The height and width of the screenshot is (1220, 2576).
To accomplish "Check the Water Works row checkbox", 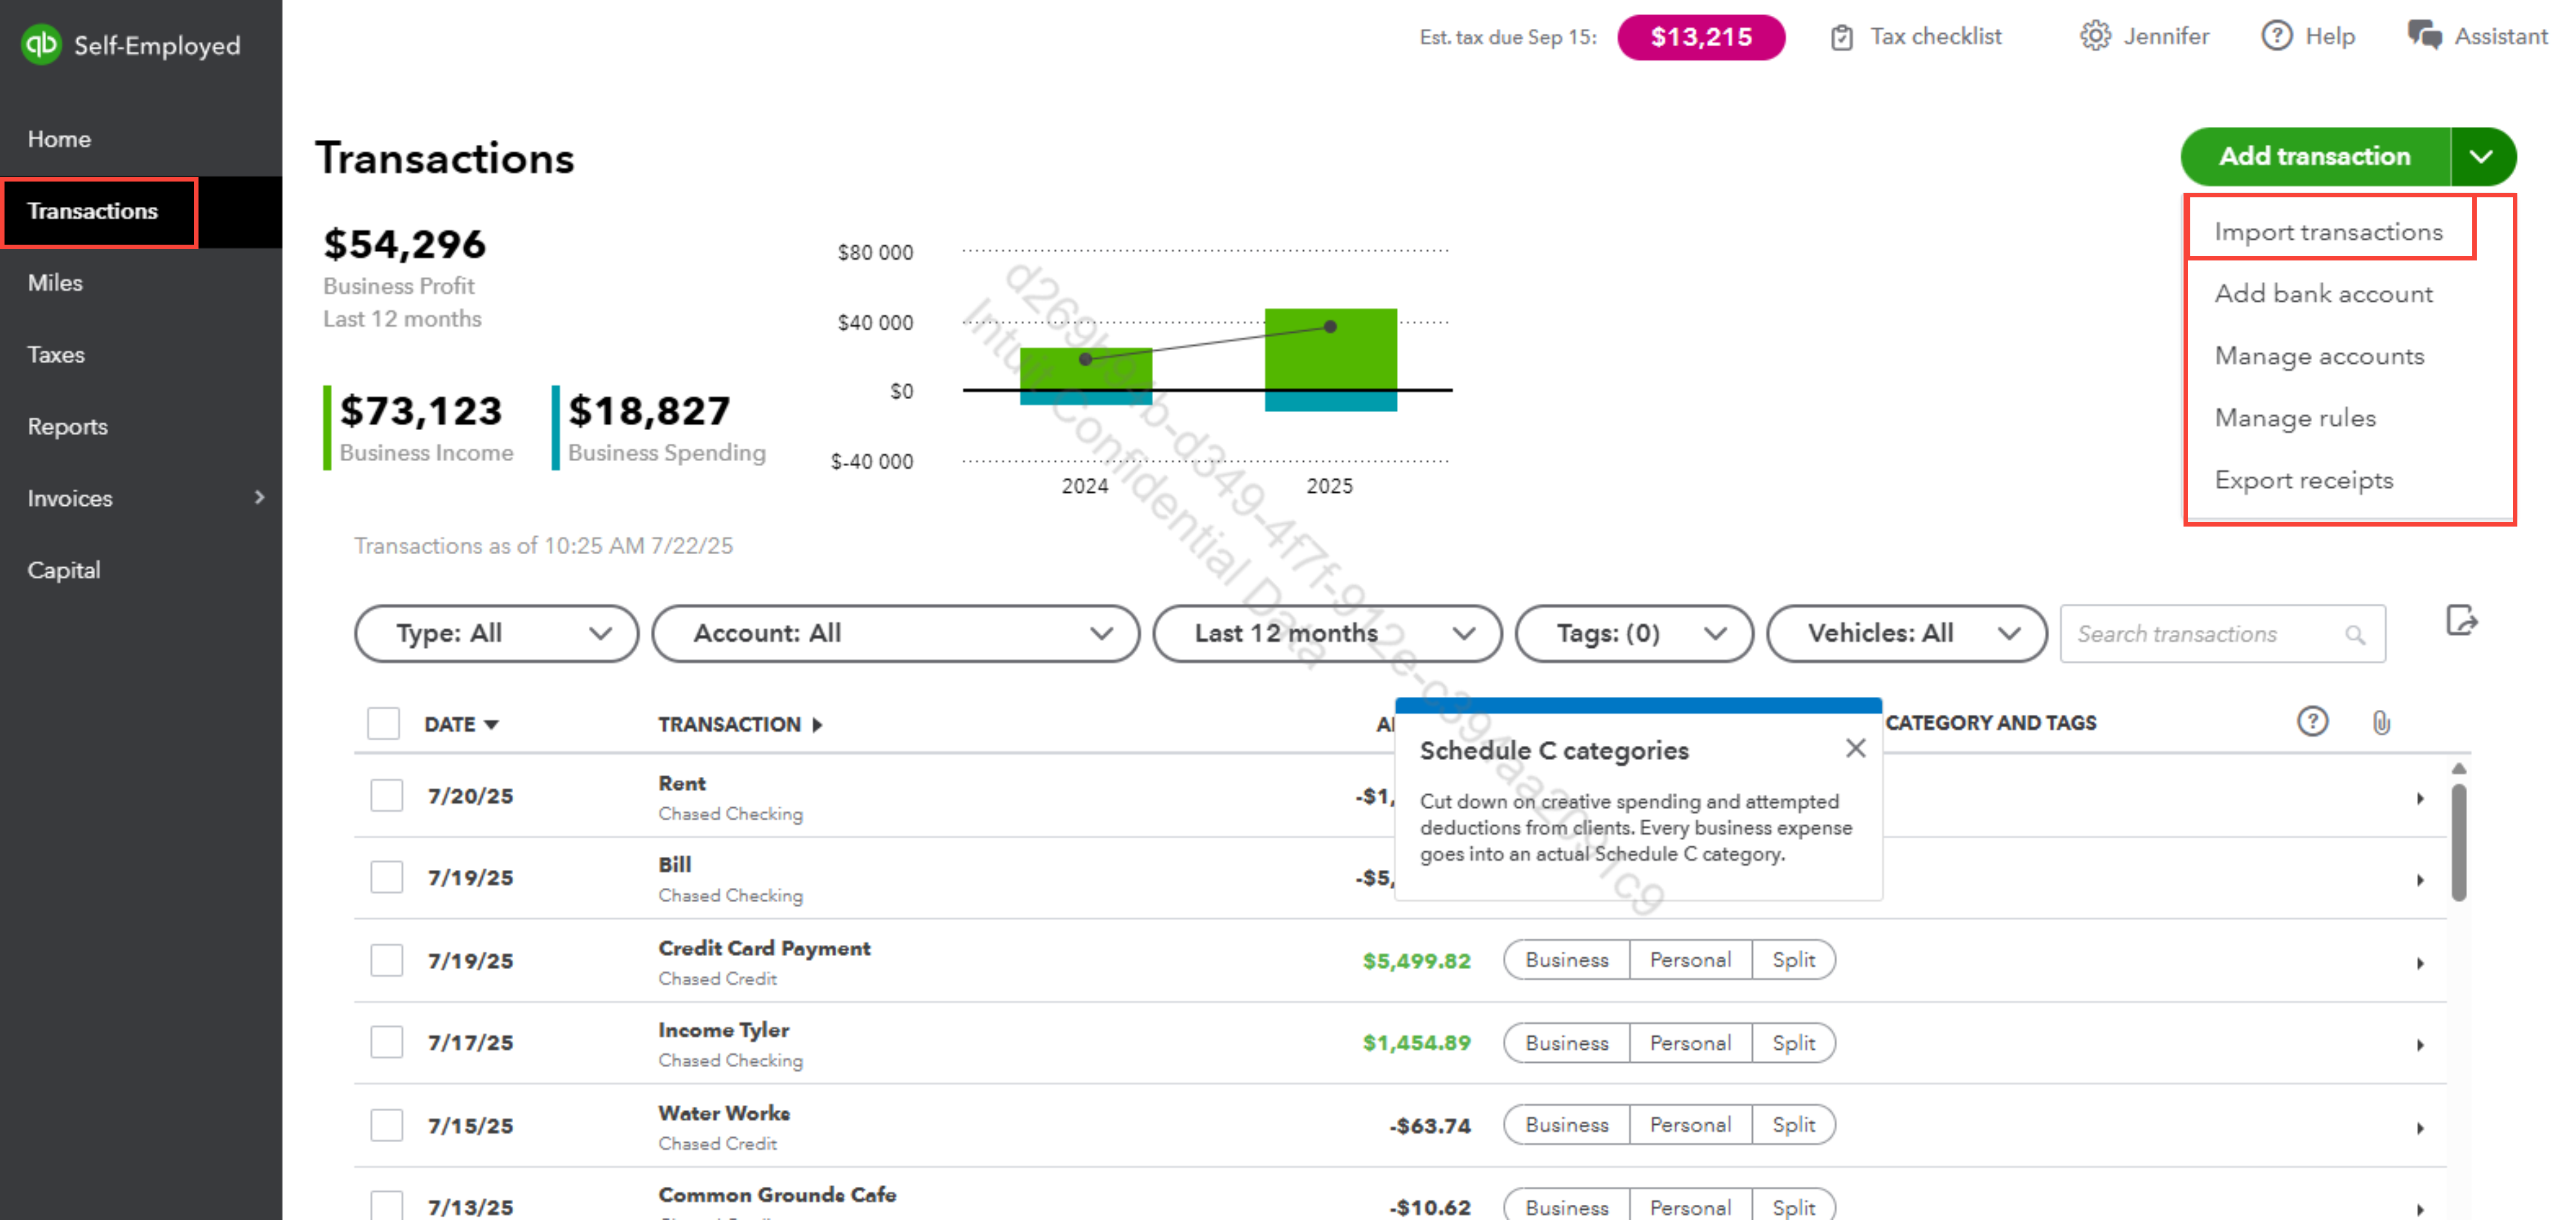I will 386,1125.
